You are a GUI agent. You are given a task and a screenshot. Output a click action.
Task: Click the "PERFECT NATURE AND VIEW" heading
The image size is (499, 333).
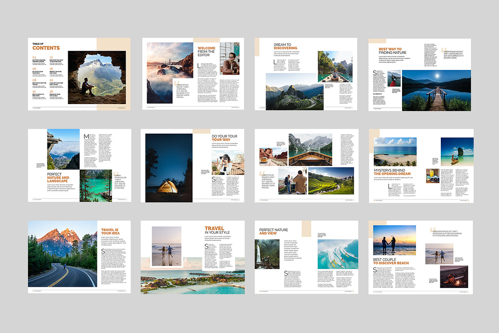274,231
